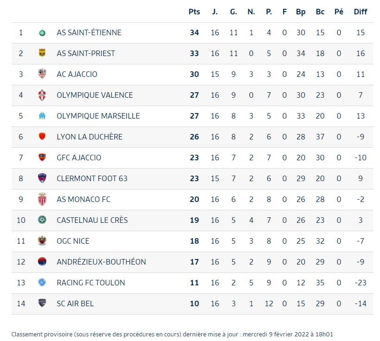Select the Castelnau Le Crès team name

[92, 220]
